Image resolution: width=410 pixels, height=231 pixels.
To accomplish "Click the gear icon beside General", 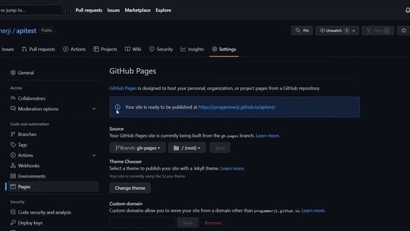I will [x=13, y=73].
